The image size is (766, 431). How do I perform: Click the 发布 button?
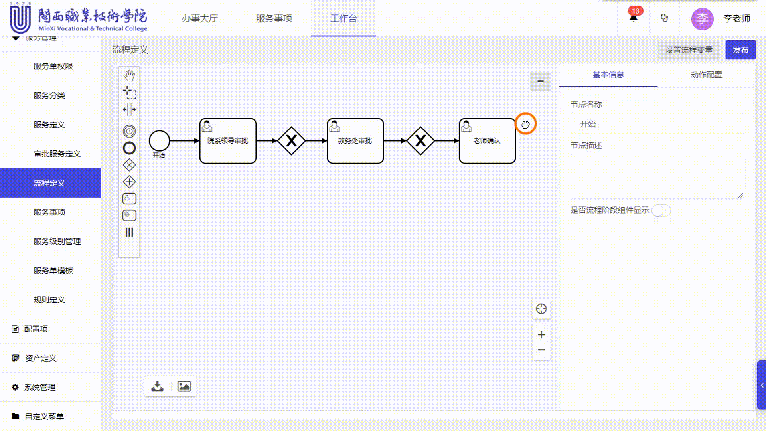click(740, 50)
